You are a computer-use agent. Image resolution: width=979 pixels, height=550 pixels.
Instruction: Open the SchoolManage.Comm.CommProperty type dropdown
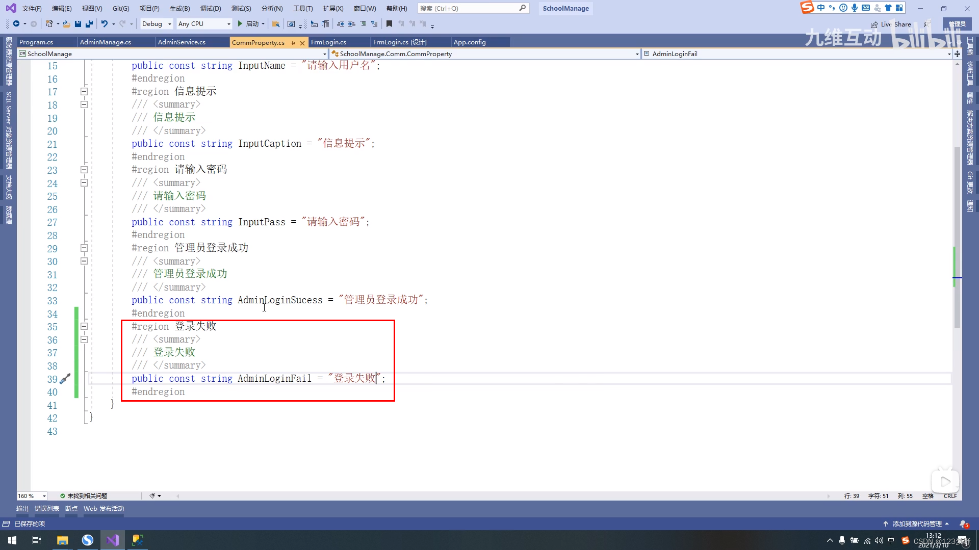tap(484, 54)
